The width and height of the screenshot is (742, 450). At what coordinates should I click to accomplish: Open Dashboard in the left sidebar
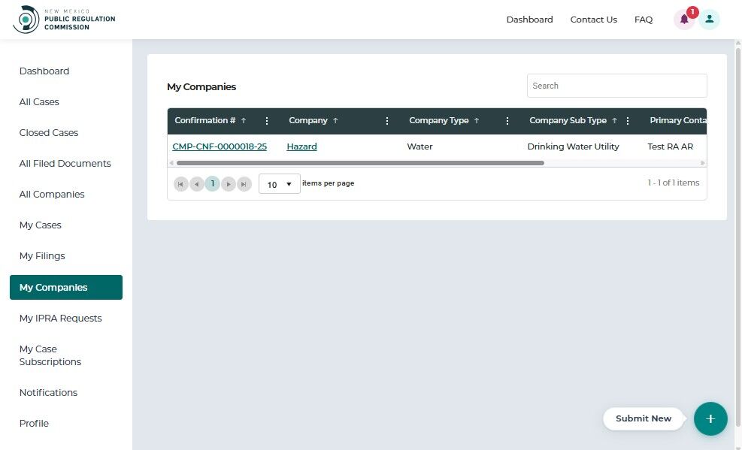44,71
